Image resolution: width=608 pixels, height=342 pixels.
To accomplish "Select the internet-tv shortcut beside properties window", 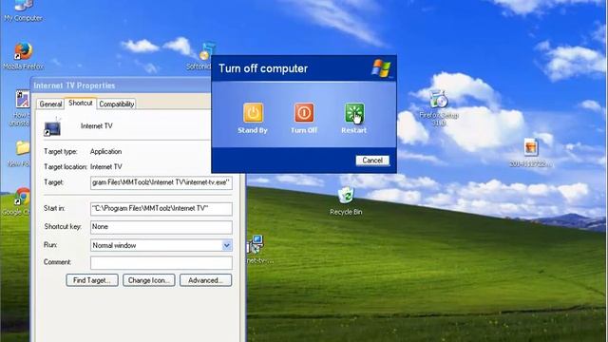I will [256, 244].
